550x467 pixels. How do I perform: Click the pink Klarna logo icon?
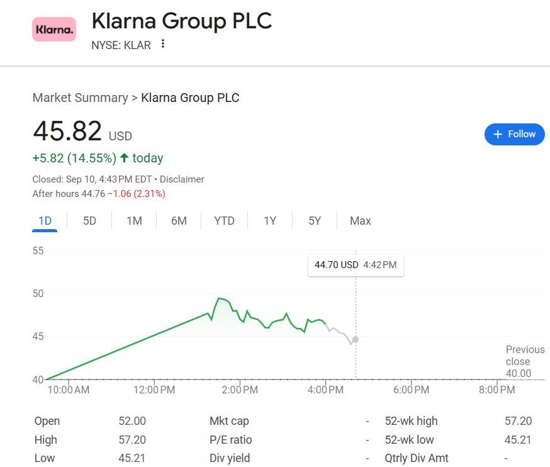(x=54, y=29)
